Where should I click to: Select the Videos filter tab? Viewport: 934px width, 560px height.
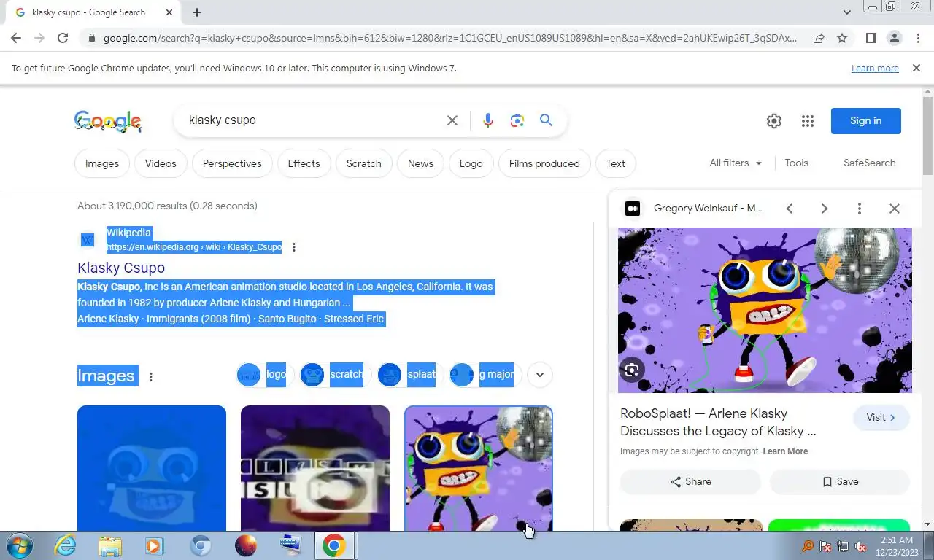161,163
